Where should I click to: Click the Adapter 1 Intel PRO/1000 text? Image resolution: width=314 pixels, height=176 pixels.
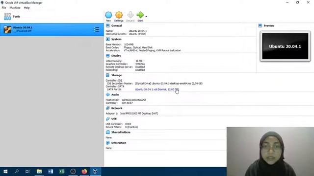(139, 113)
